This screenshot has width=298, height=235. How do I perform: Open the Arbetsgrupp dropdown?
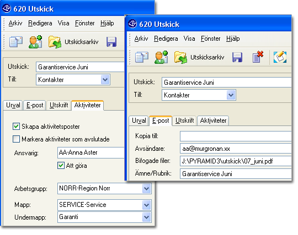coord(147,189)
